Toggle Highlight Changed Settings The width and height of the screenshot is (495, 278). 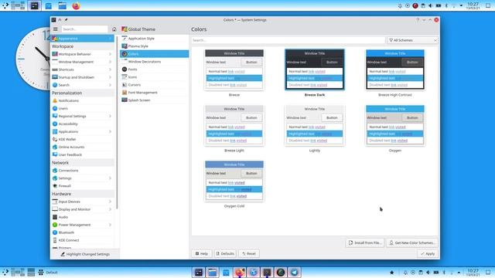point(84,254)
